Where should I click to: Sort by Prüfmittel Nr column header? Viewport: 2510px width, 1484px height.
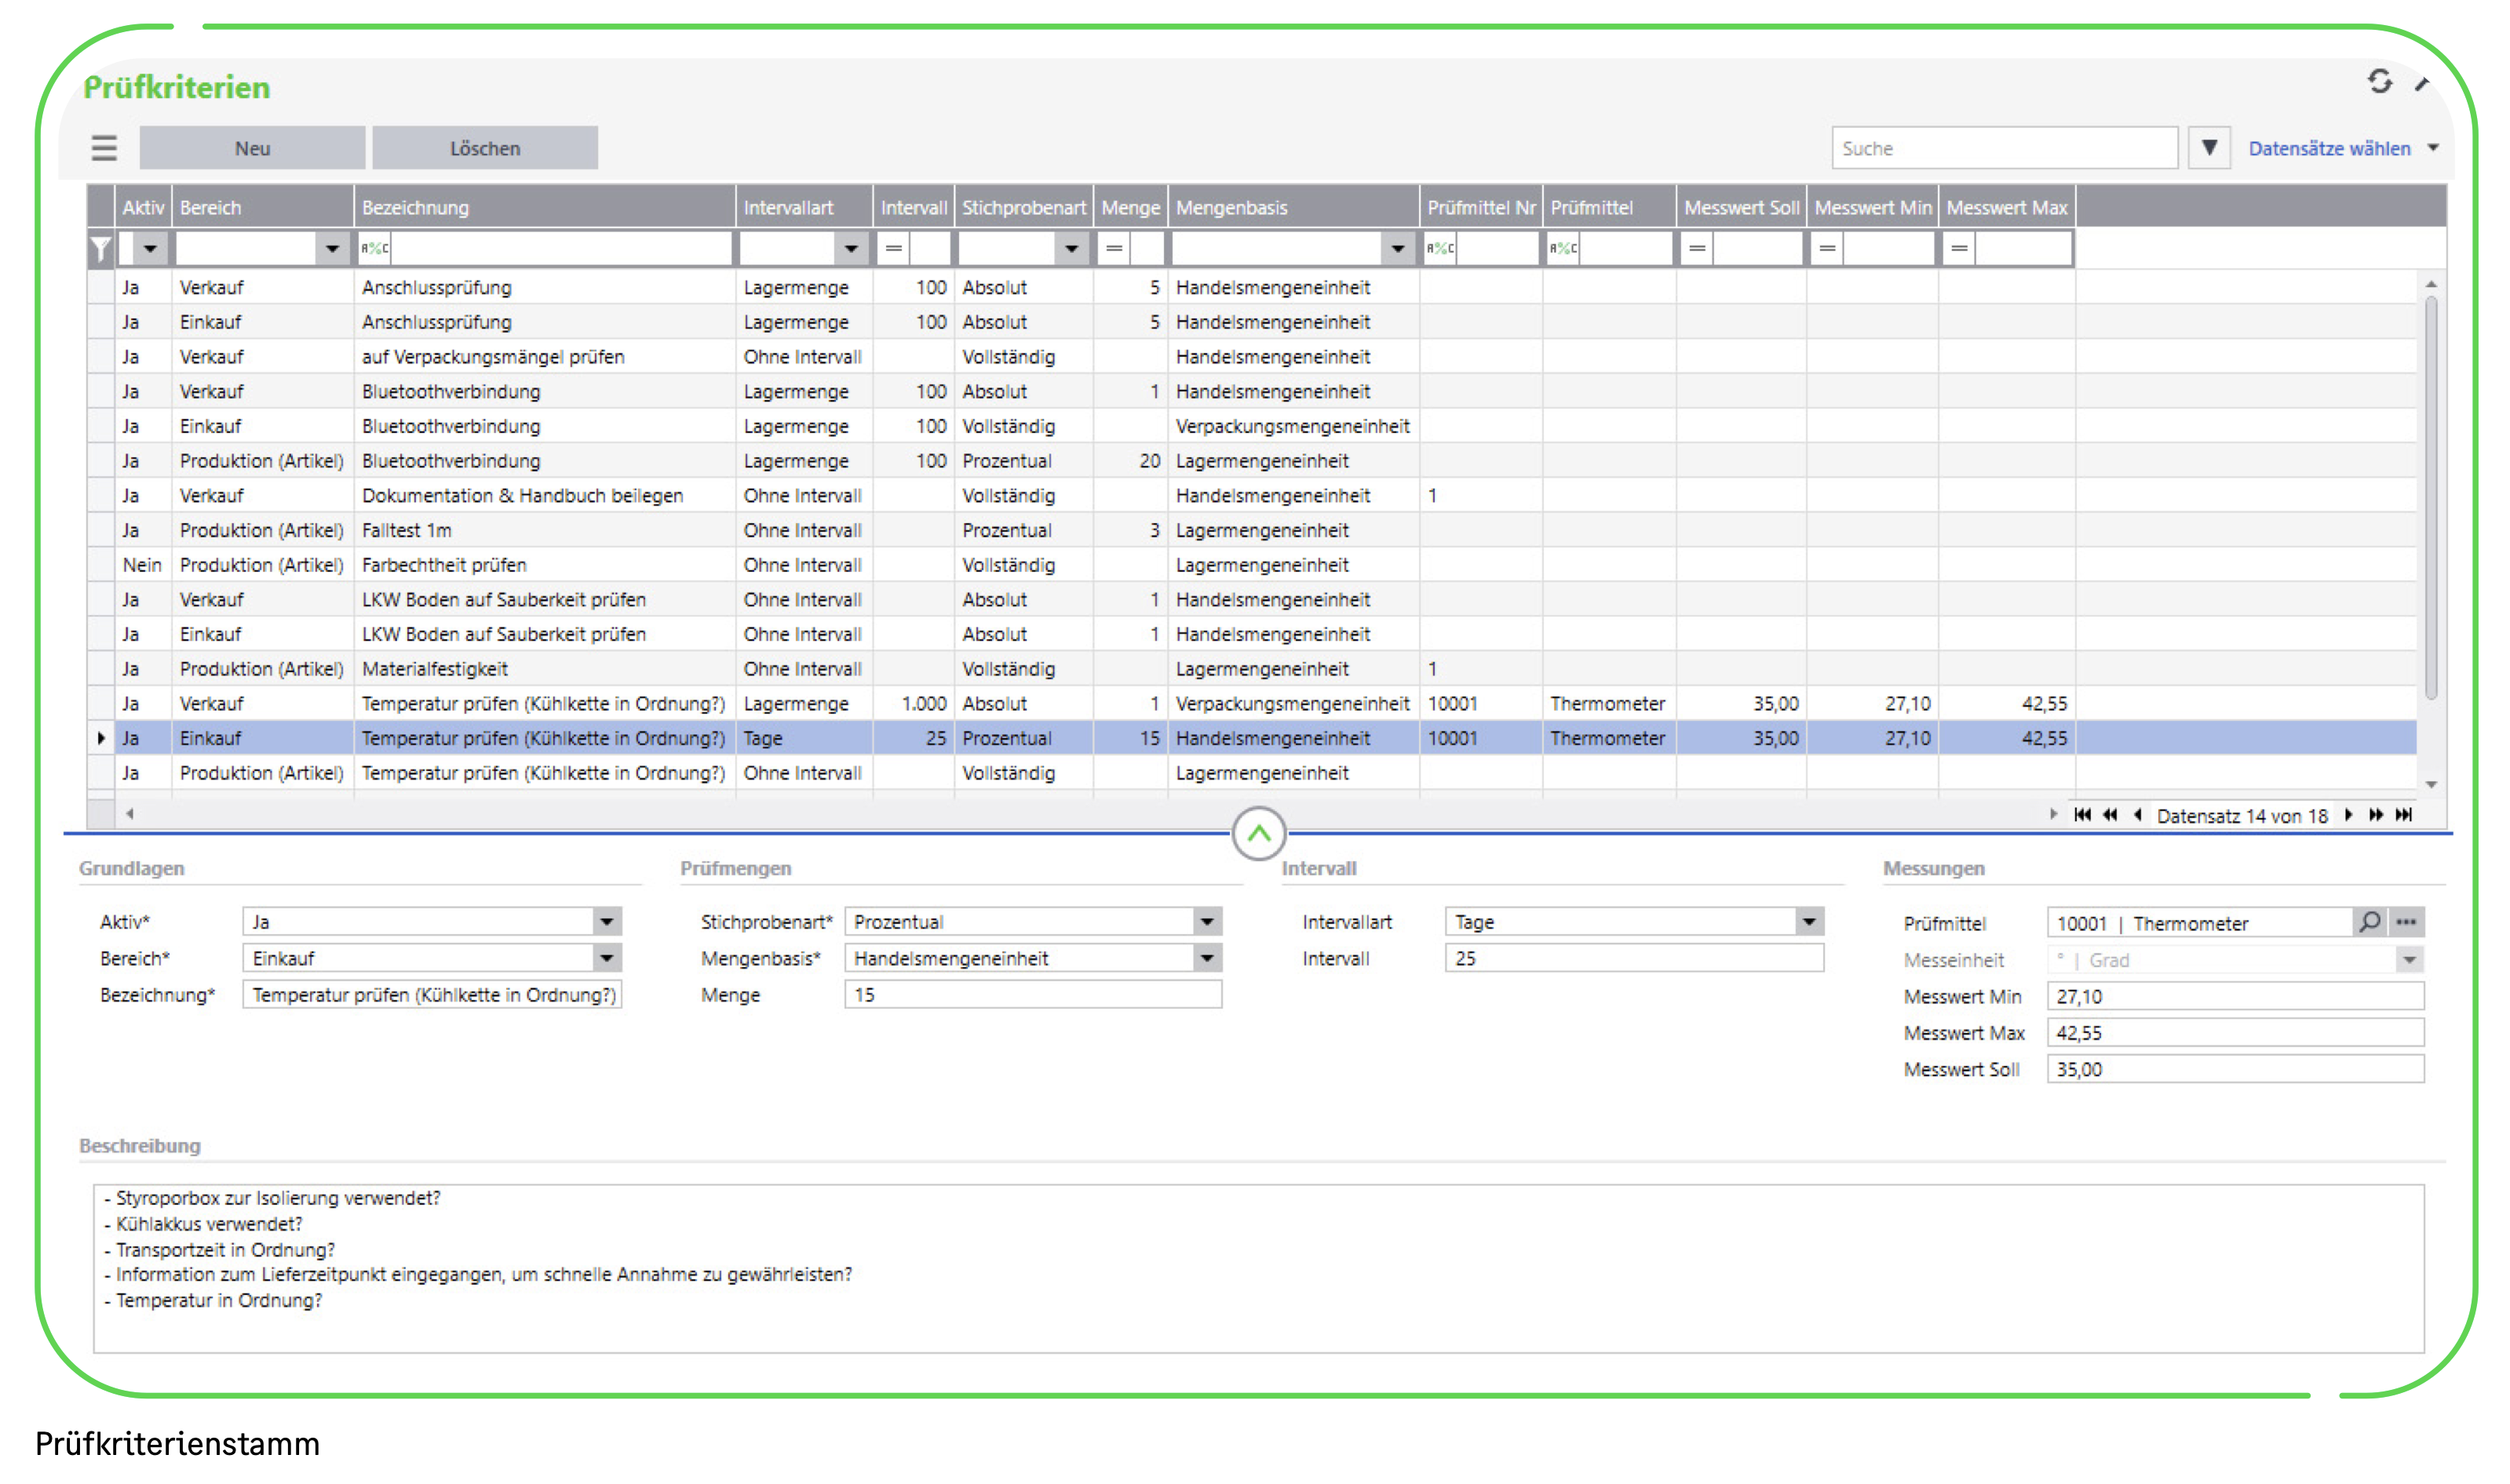(1480, 207)
